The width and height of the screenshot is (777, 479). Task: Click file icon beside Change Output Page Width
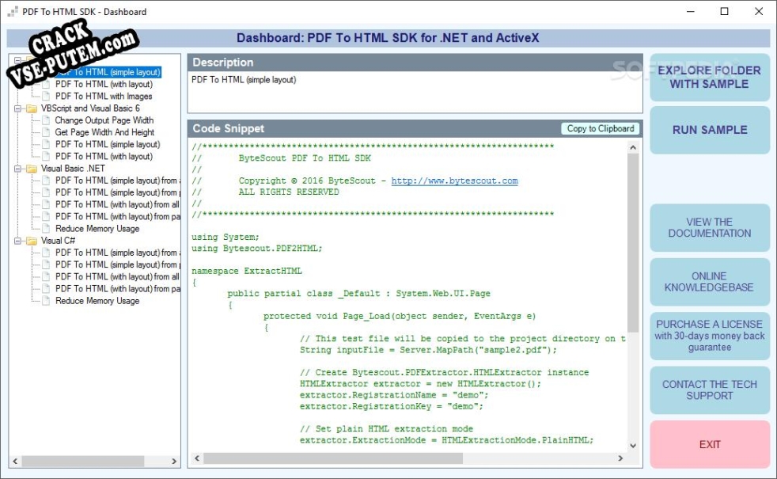pos(46,120)
